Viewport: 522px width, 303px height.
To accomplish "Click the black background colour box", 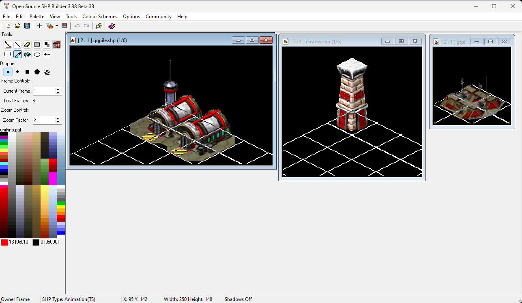I will click(36, 242).
